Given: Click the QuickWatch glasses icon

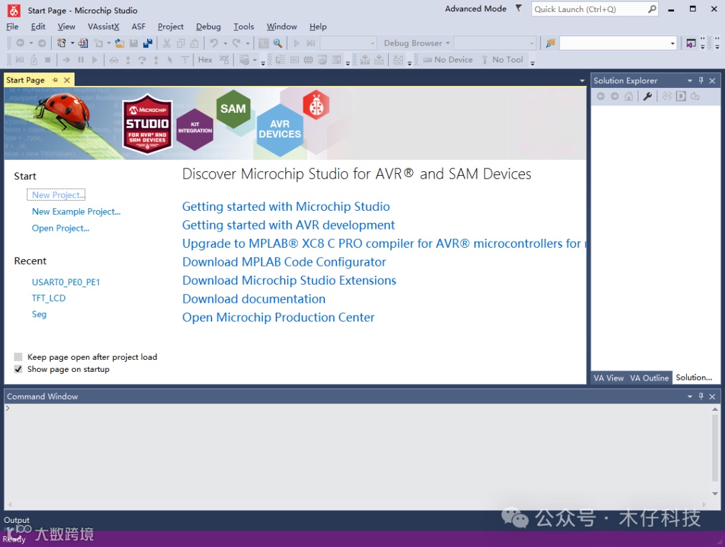Looking at the screenshot, I should click(113, 60).
